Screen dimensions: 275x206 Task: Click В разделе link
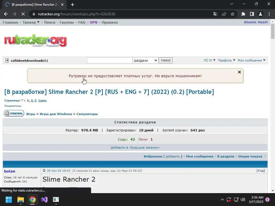pos(226,156)
